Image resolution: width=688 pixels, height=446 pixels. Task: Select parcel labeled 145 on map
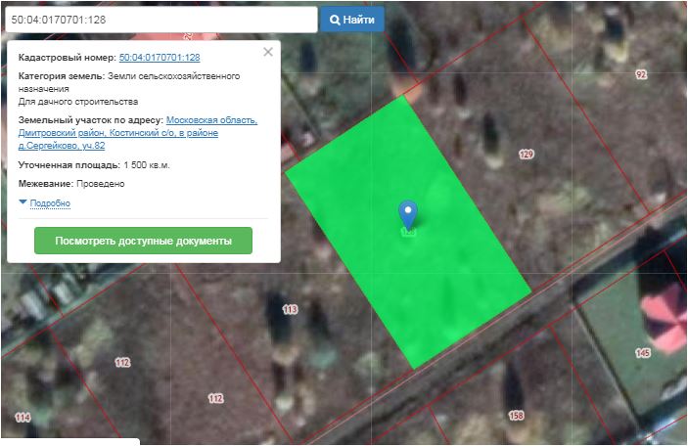point(642,352)
